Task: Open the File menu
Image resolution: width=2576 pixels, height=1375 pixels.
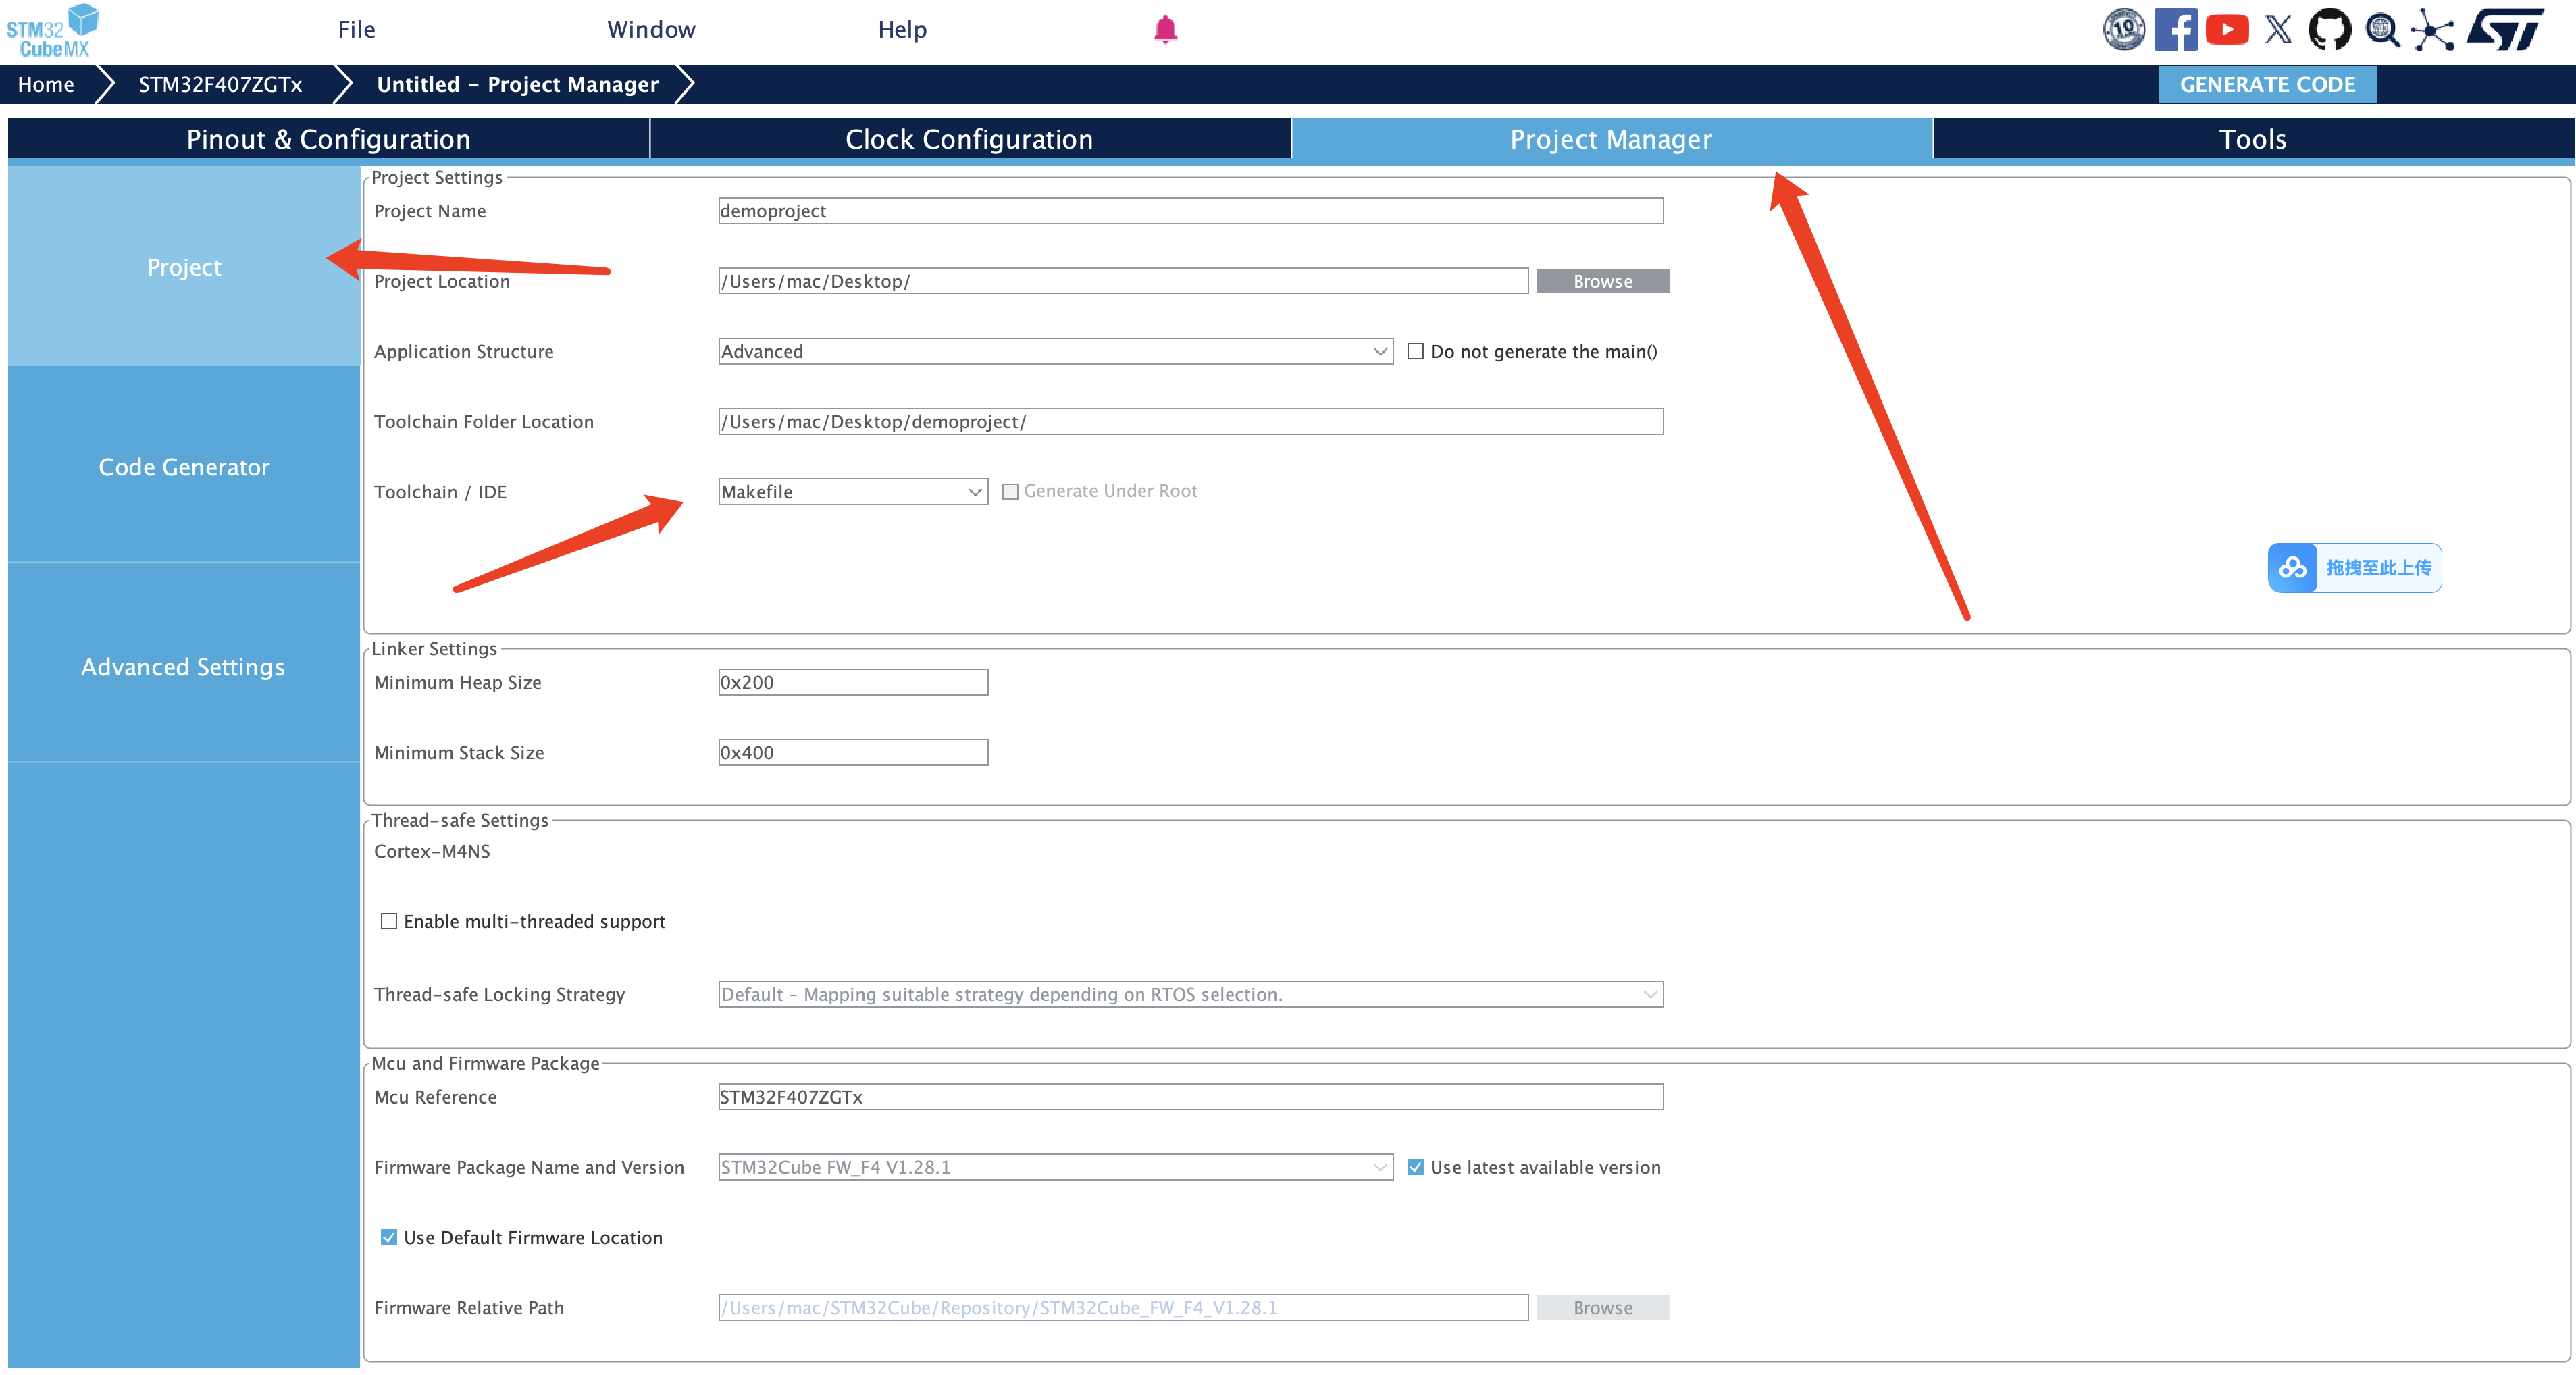Action: 356,30
